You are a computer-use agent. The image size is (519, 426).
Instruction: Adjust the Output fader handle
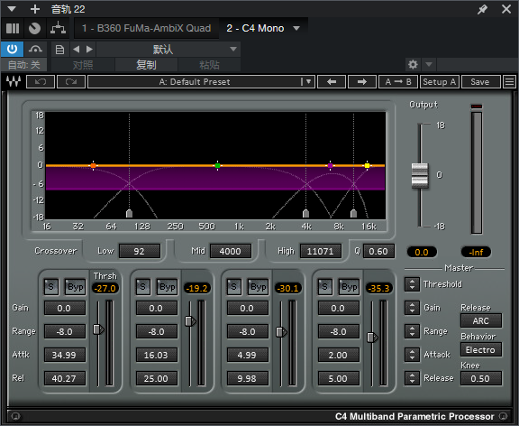tap(420, 175)
